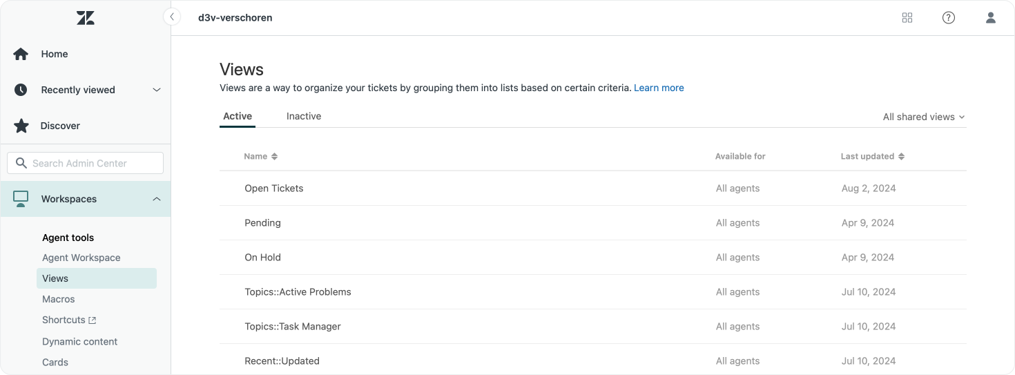Image resolution: width=1015 pixels, height=375 pixels.
Task: Click the Home house icon
Action: point(21,54)
